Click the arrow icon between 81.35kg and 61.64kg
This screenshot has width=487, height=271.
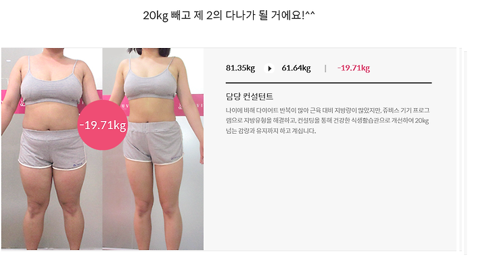269,69
